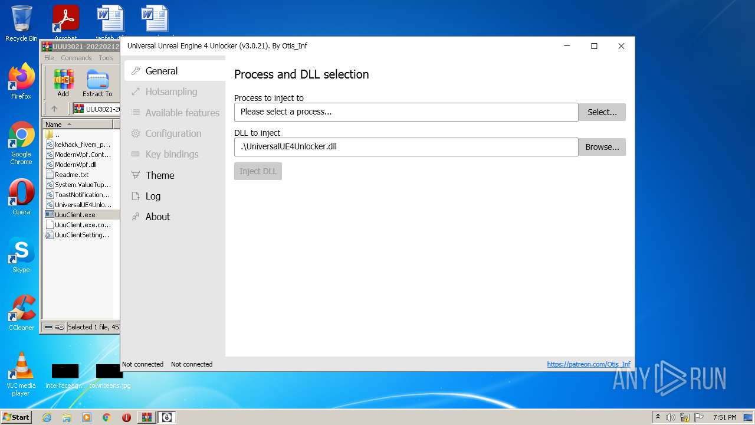The width and height of the screenshot is (755, 425).
Task: Click the DLL to inject path field
Action: pyautogui.click(x=406, y=146)
